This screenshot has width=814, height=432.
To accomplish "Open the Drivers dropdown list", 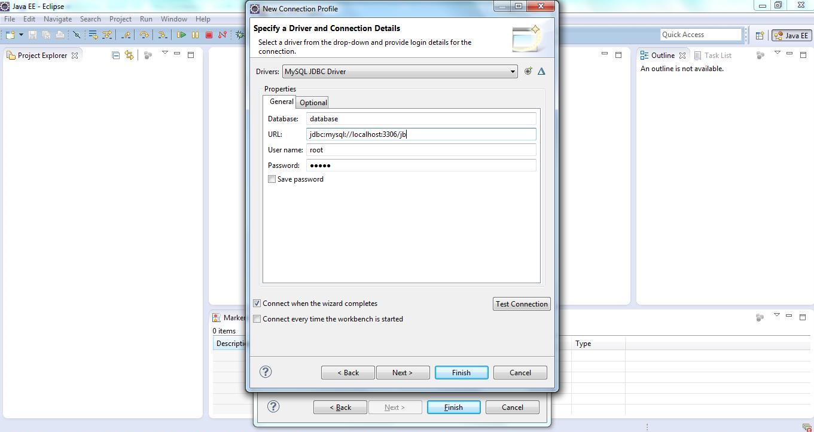I will pos(400,72).
